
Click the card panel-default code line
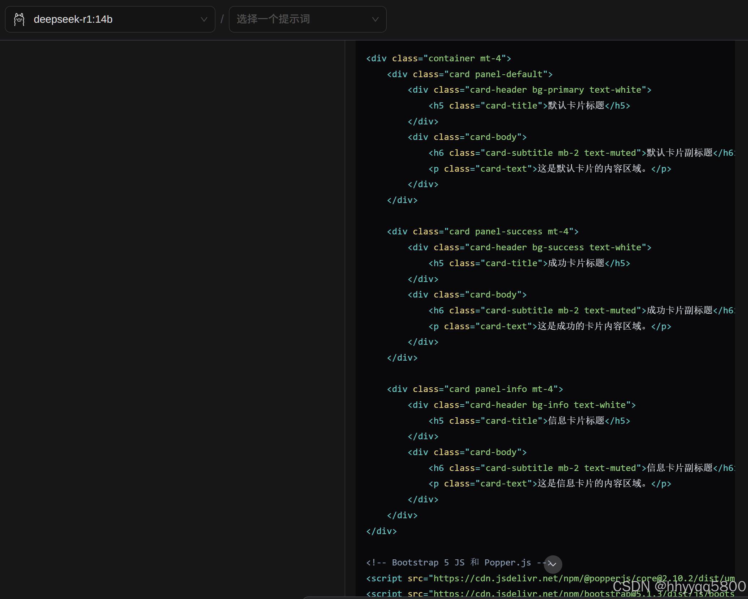click(x=470, y=74)
